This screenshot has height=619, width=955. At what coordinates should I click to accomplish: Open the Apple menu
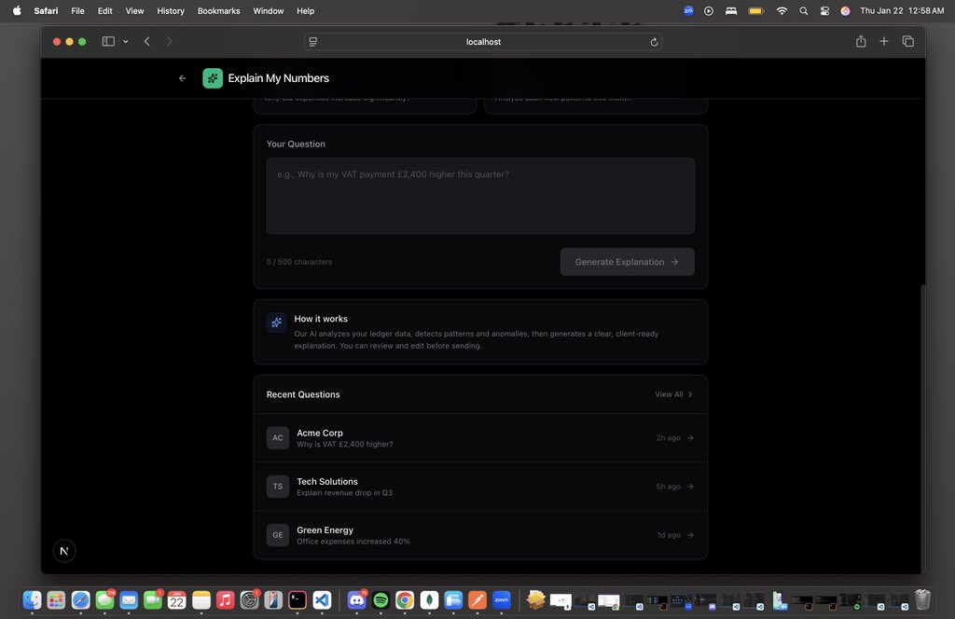[17, 11]
